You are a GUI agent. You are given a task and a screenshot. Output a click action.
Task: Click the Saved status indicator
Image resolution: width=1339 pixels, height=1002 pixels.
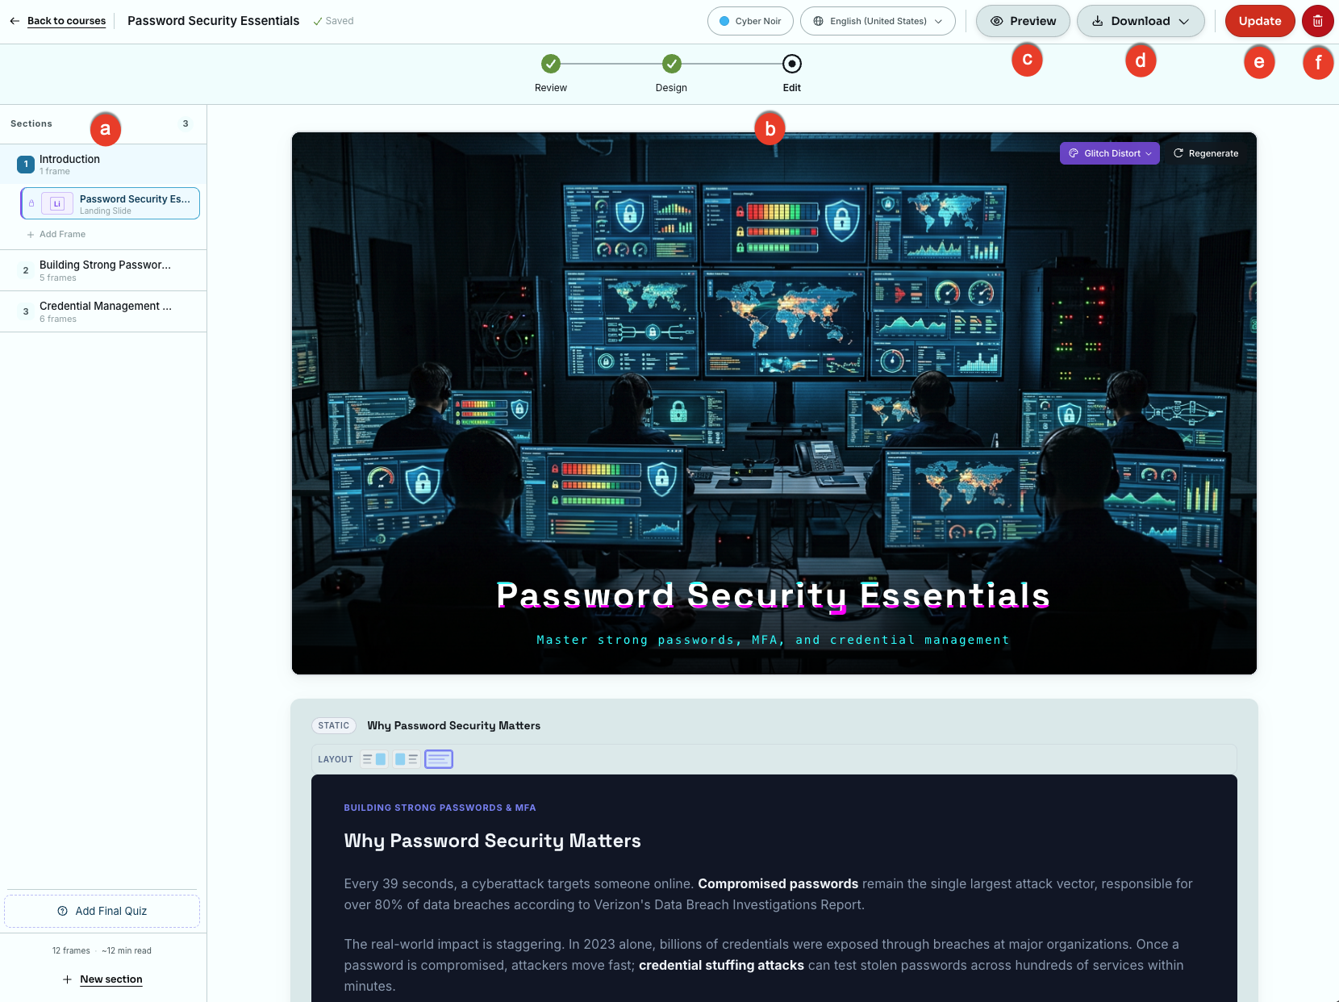point(333,21)
